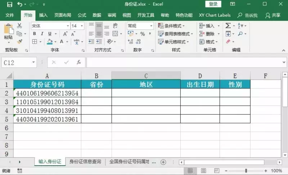Click Decrease Decimal icon
Viewport: 288px width, 175px height.
coord(138,42)
